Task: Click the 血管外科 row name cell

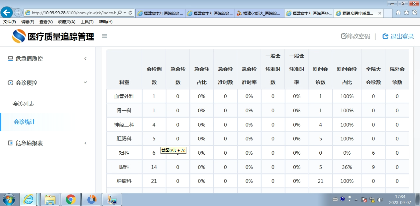Action: [124, 96]
